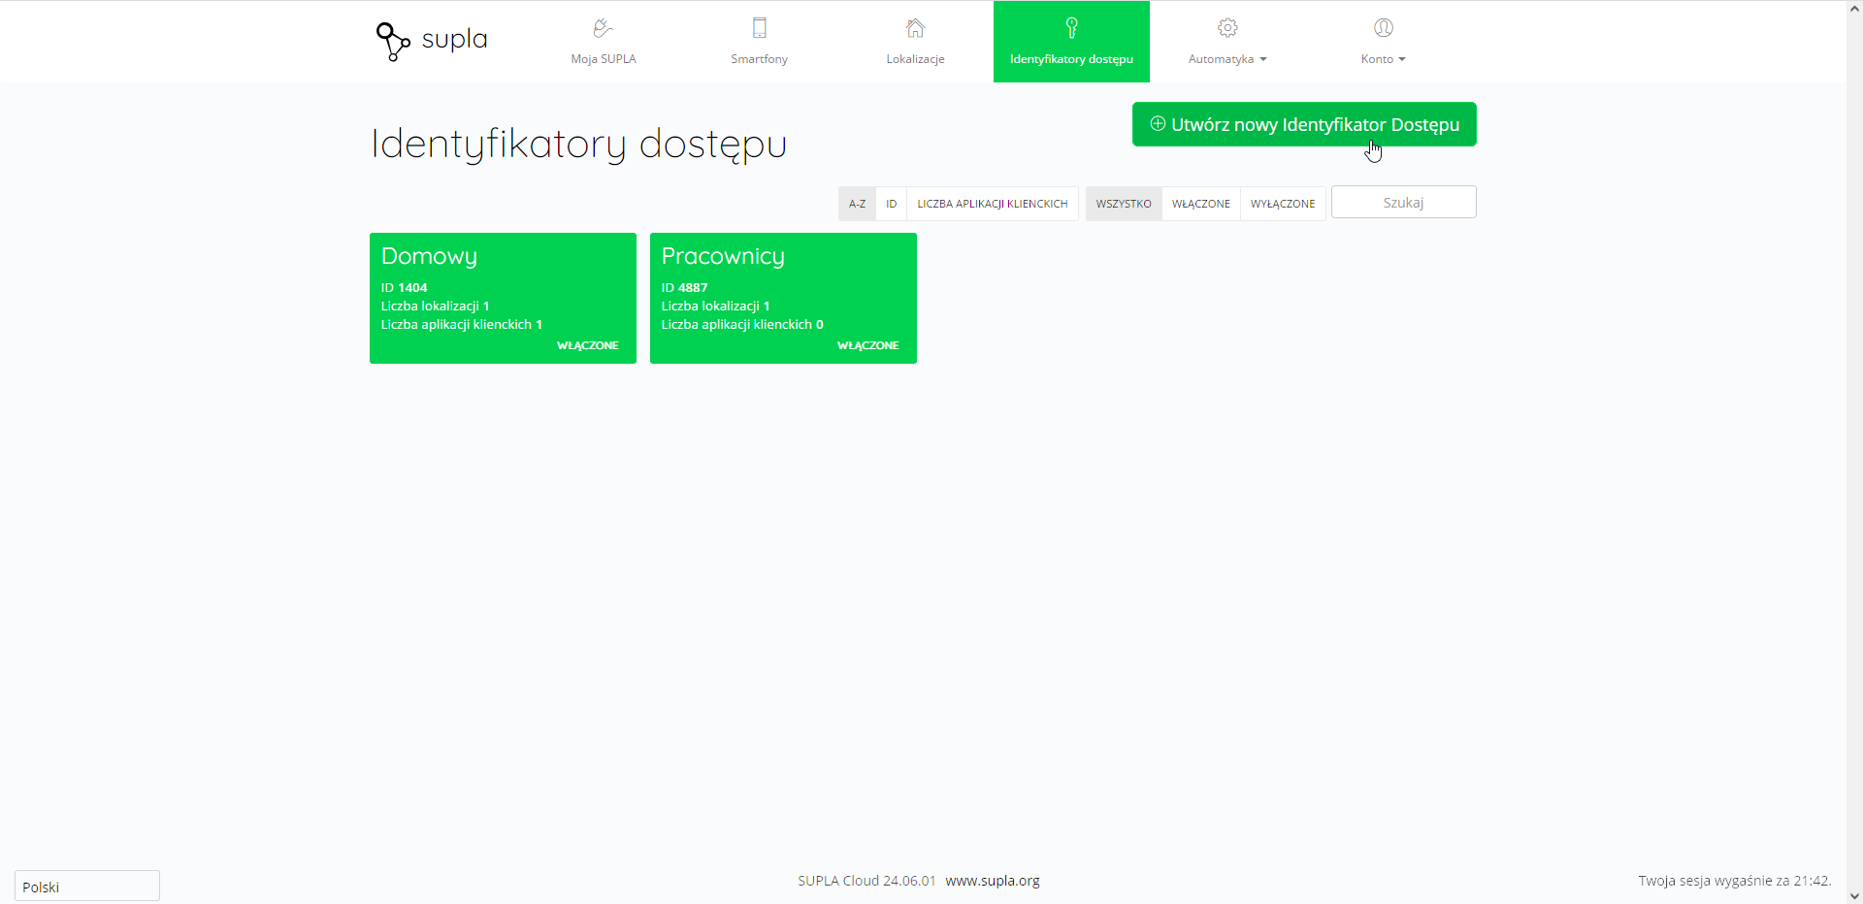Viewport: 1863px width, 904px height.
Task: Open the Domowy access identifier card
Action: pyautogui.click(x=503, y=298)
